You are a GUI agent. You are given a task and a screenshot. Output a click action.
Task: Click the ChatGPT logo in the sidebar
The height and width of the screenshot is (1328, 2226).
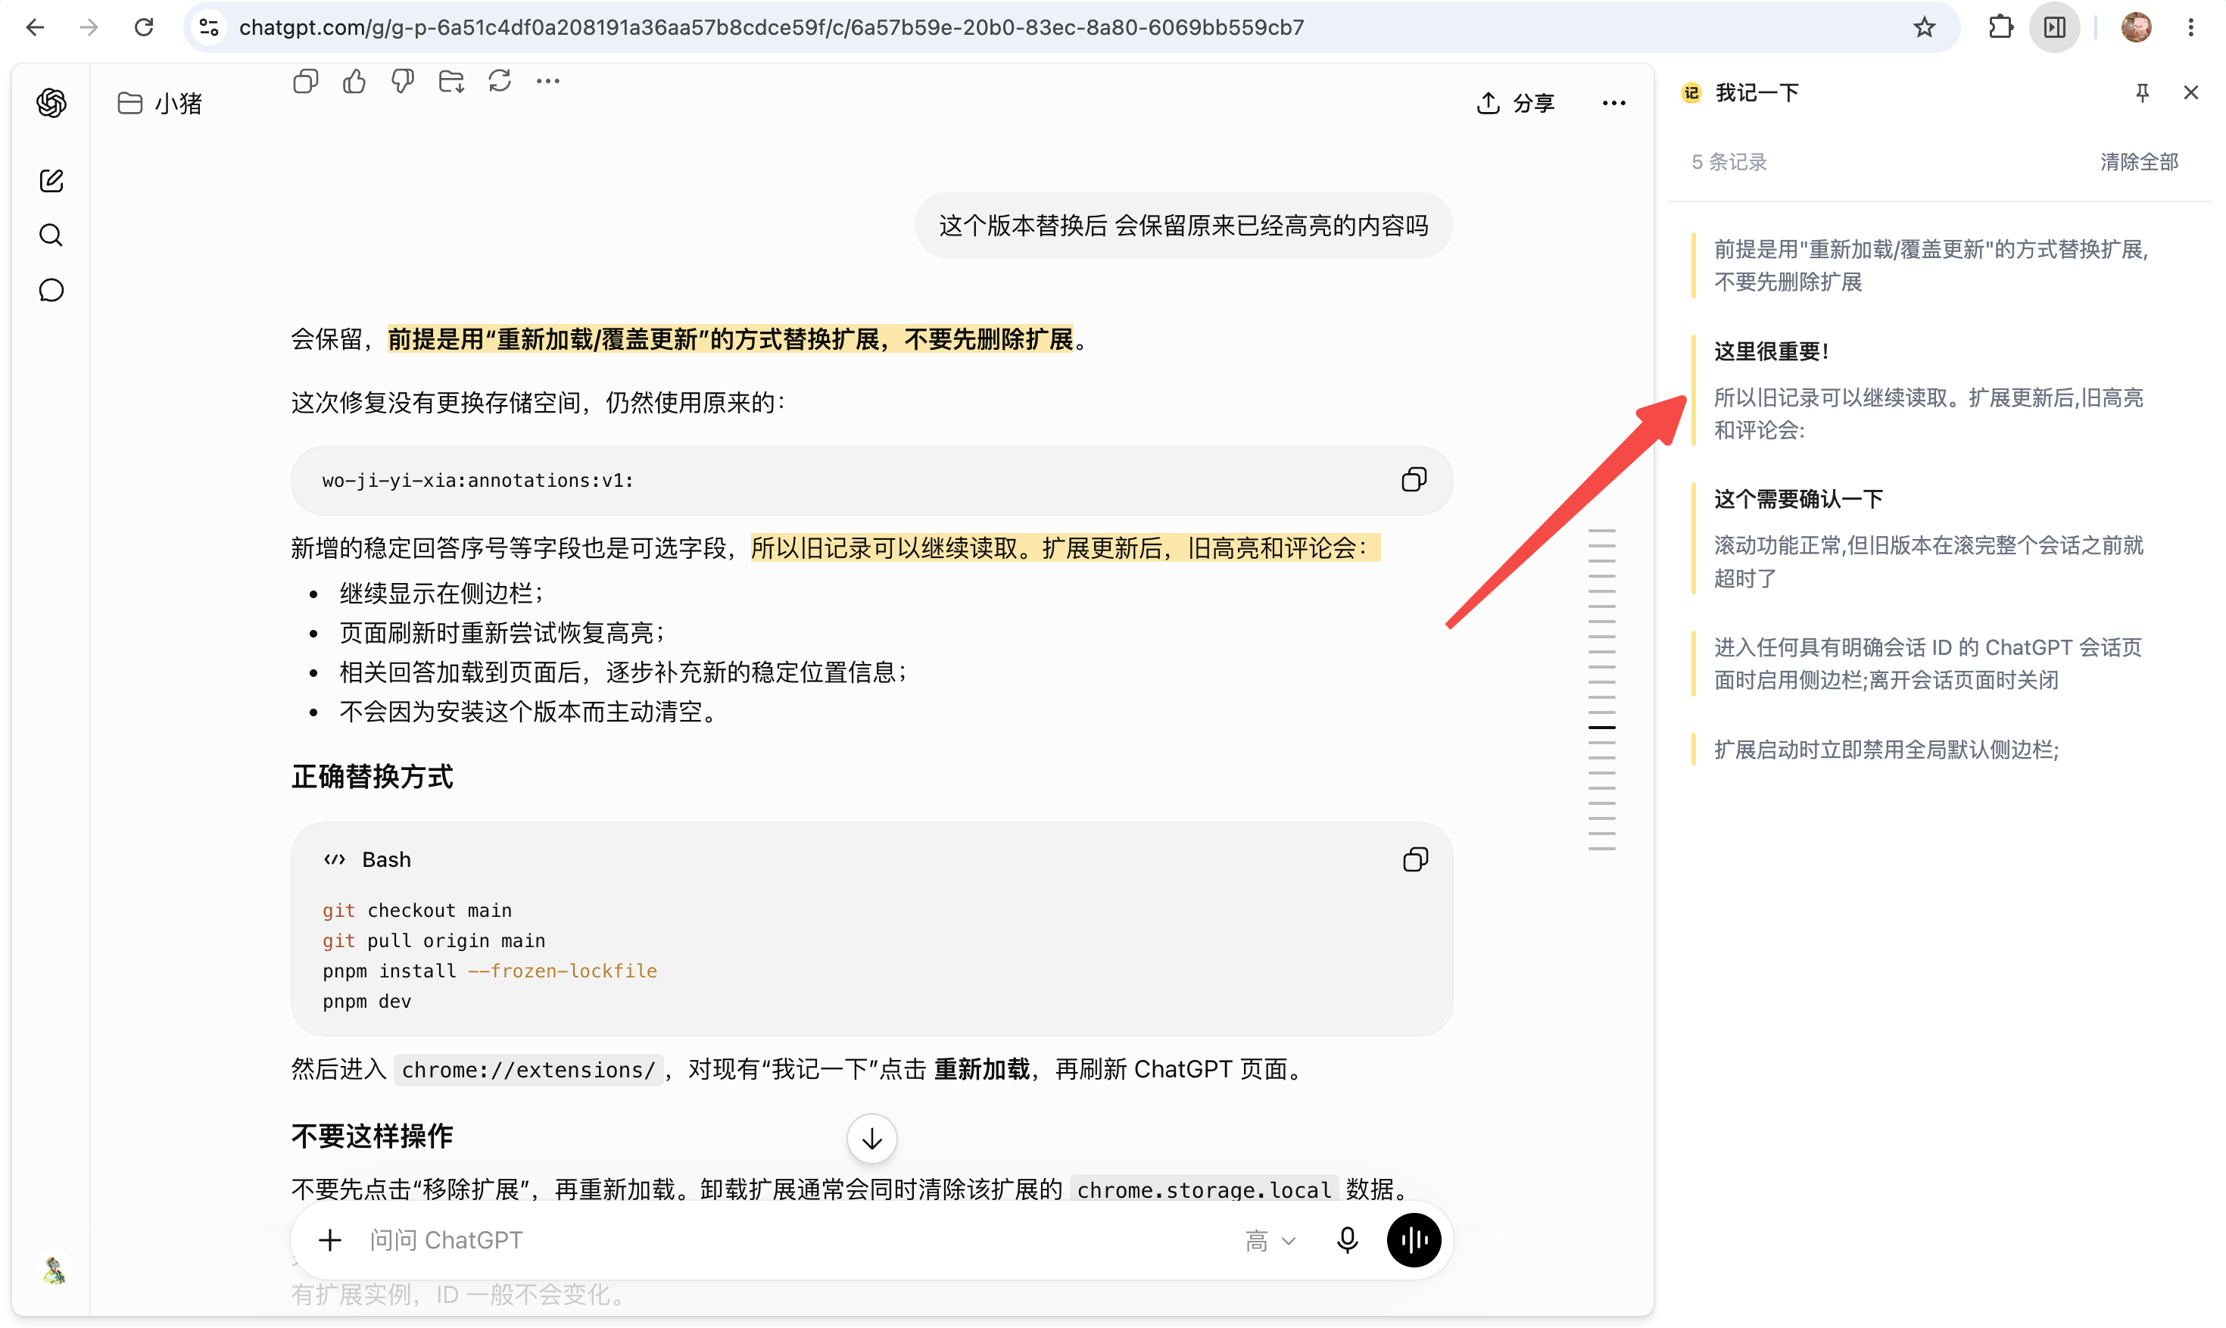(x=52, y=103)
